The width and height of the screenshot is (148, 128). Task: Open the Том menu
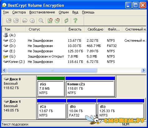[x=6, y=12]
